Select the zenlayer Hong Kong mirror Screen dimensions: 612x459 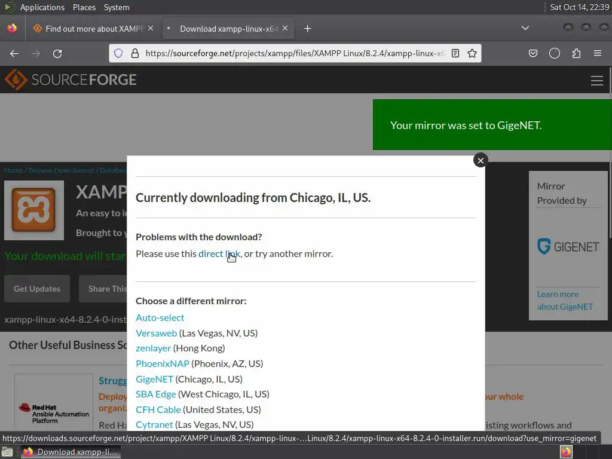click(154, 348)
